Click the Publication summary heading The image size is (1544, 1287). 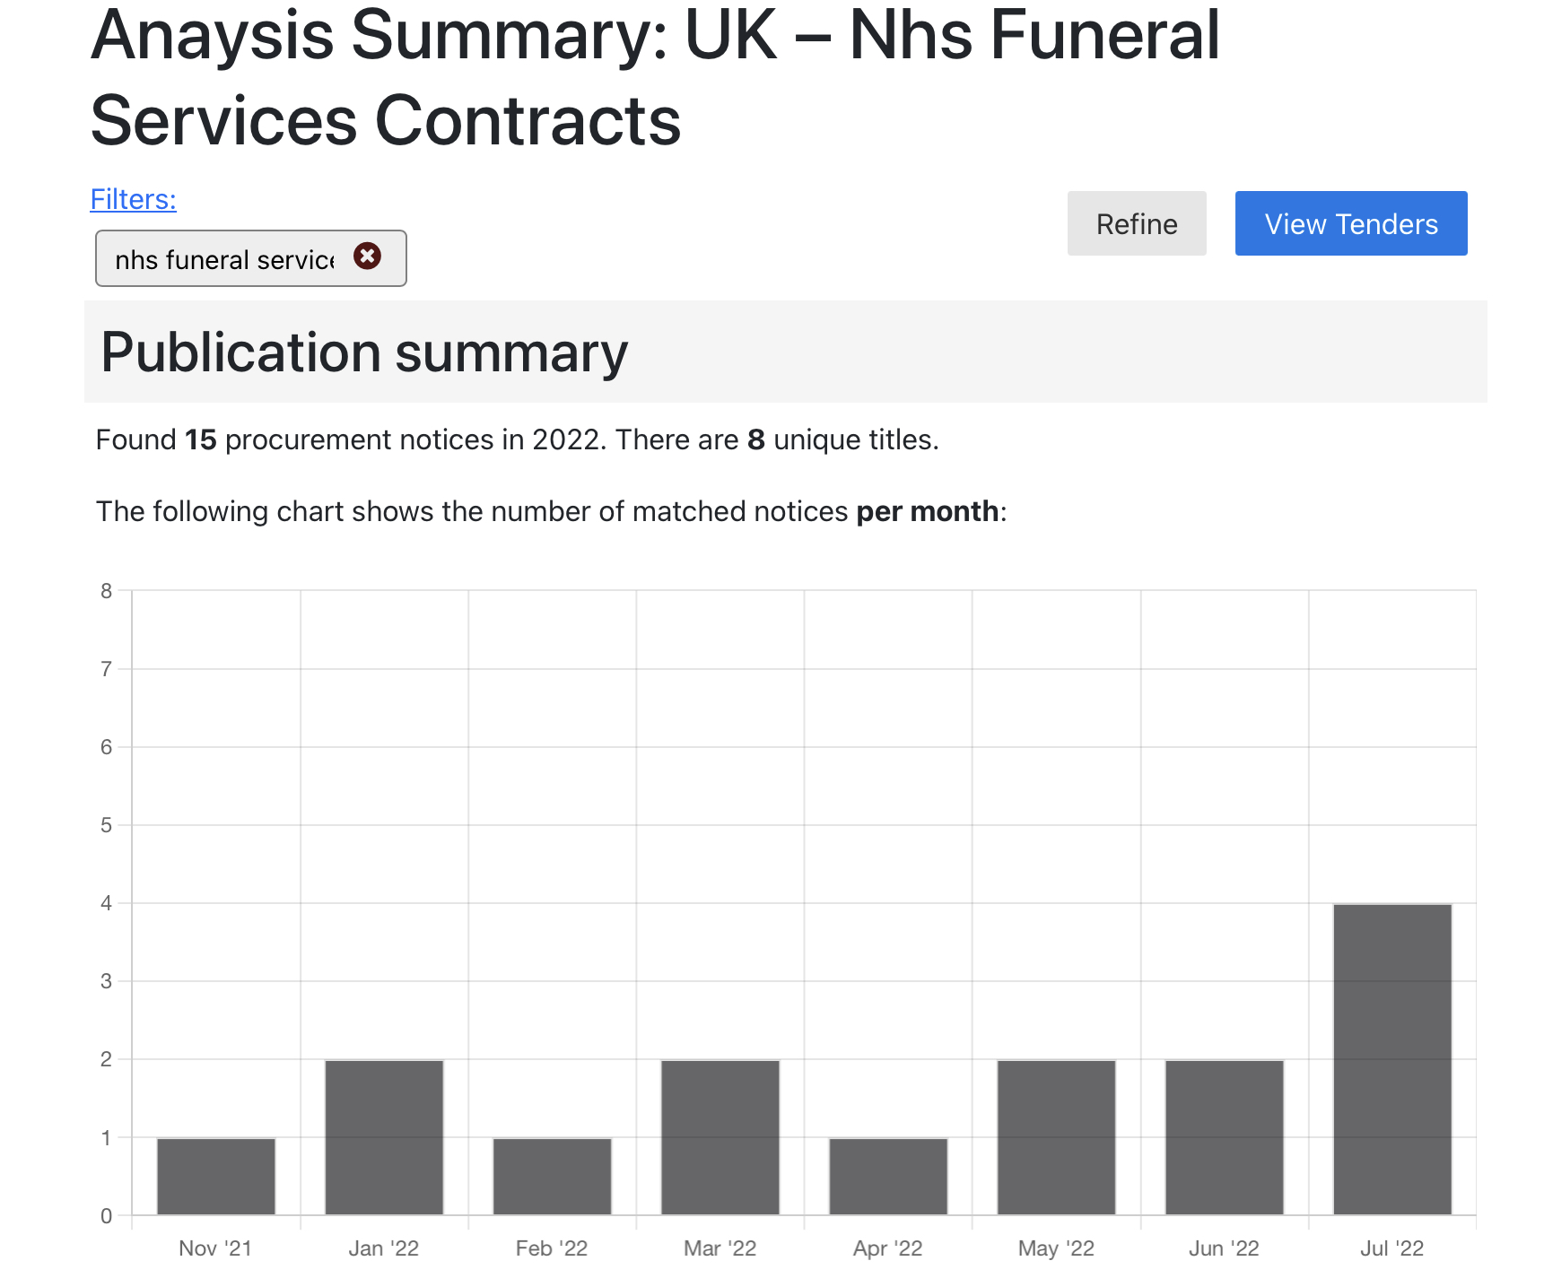pyautogui.click(x=364, y=352)
